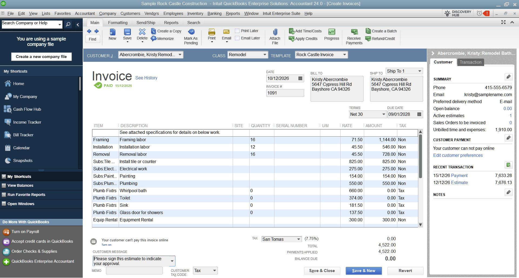
Task: Click Save & Close button
Action: [322, 271]
